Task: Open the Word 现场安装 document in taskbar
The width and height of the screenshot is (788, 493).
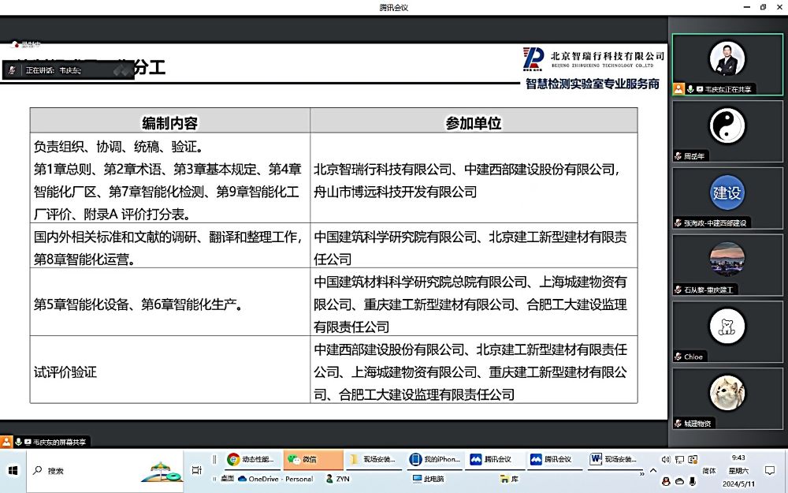Action: pyautogui.click(x=614, y=459)
